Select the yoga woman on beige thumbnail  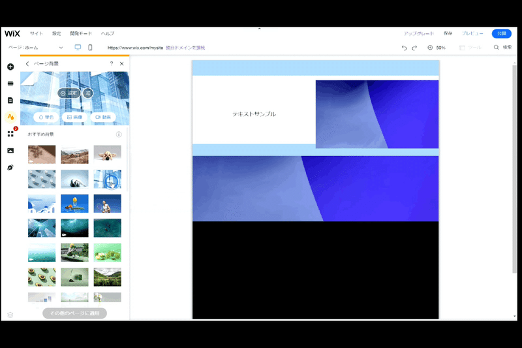click(108, 154)
